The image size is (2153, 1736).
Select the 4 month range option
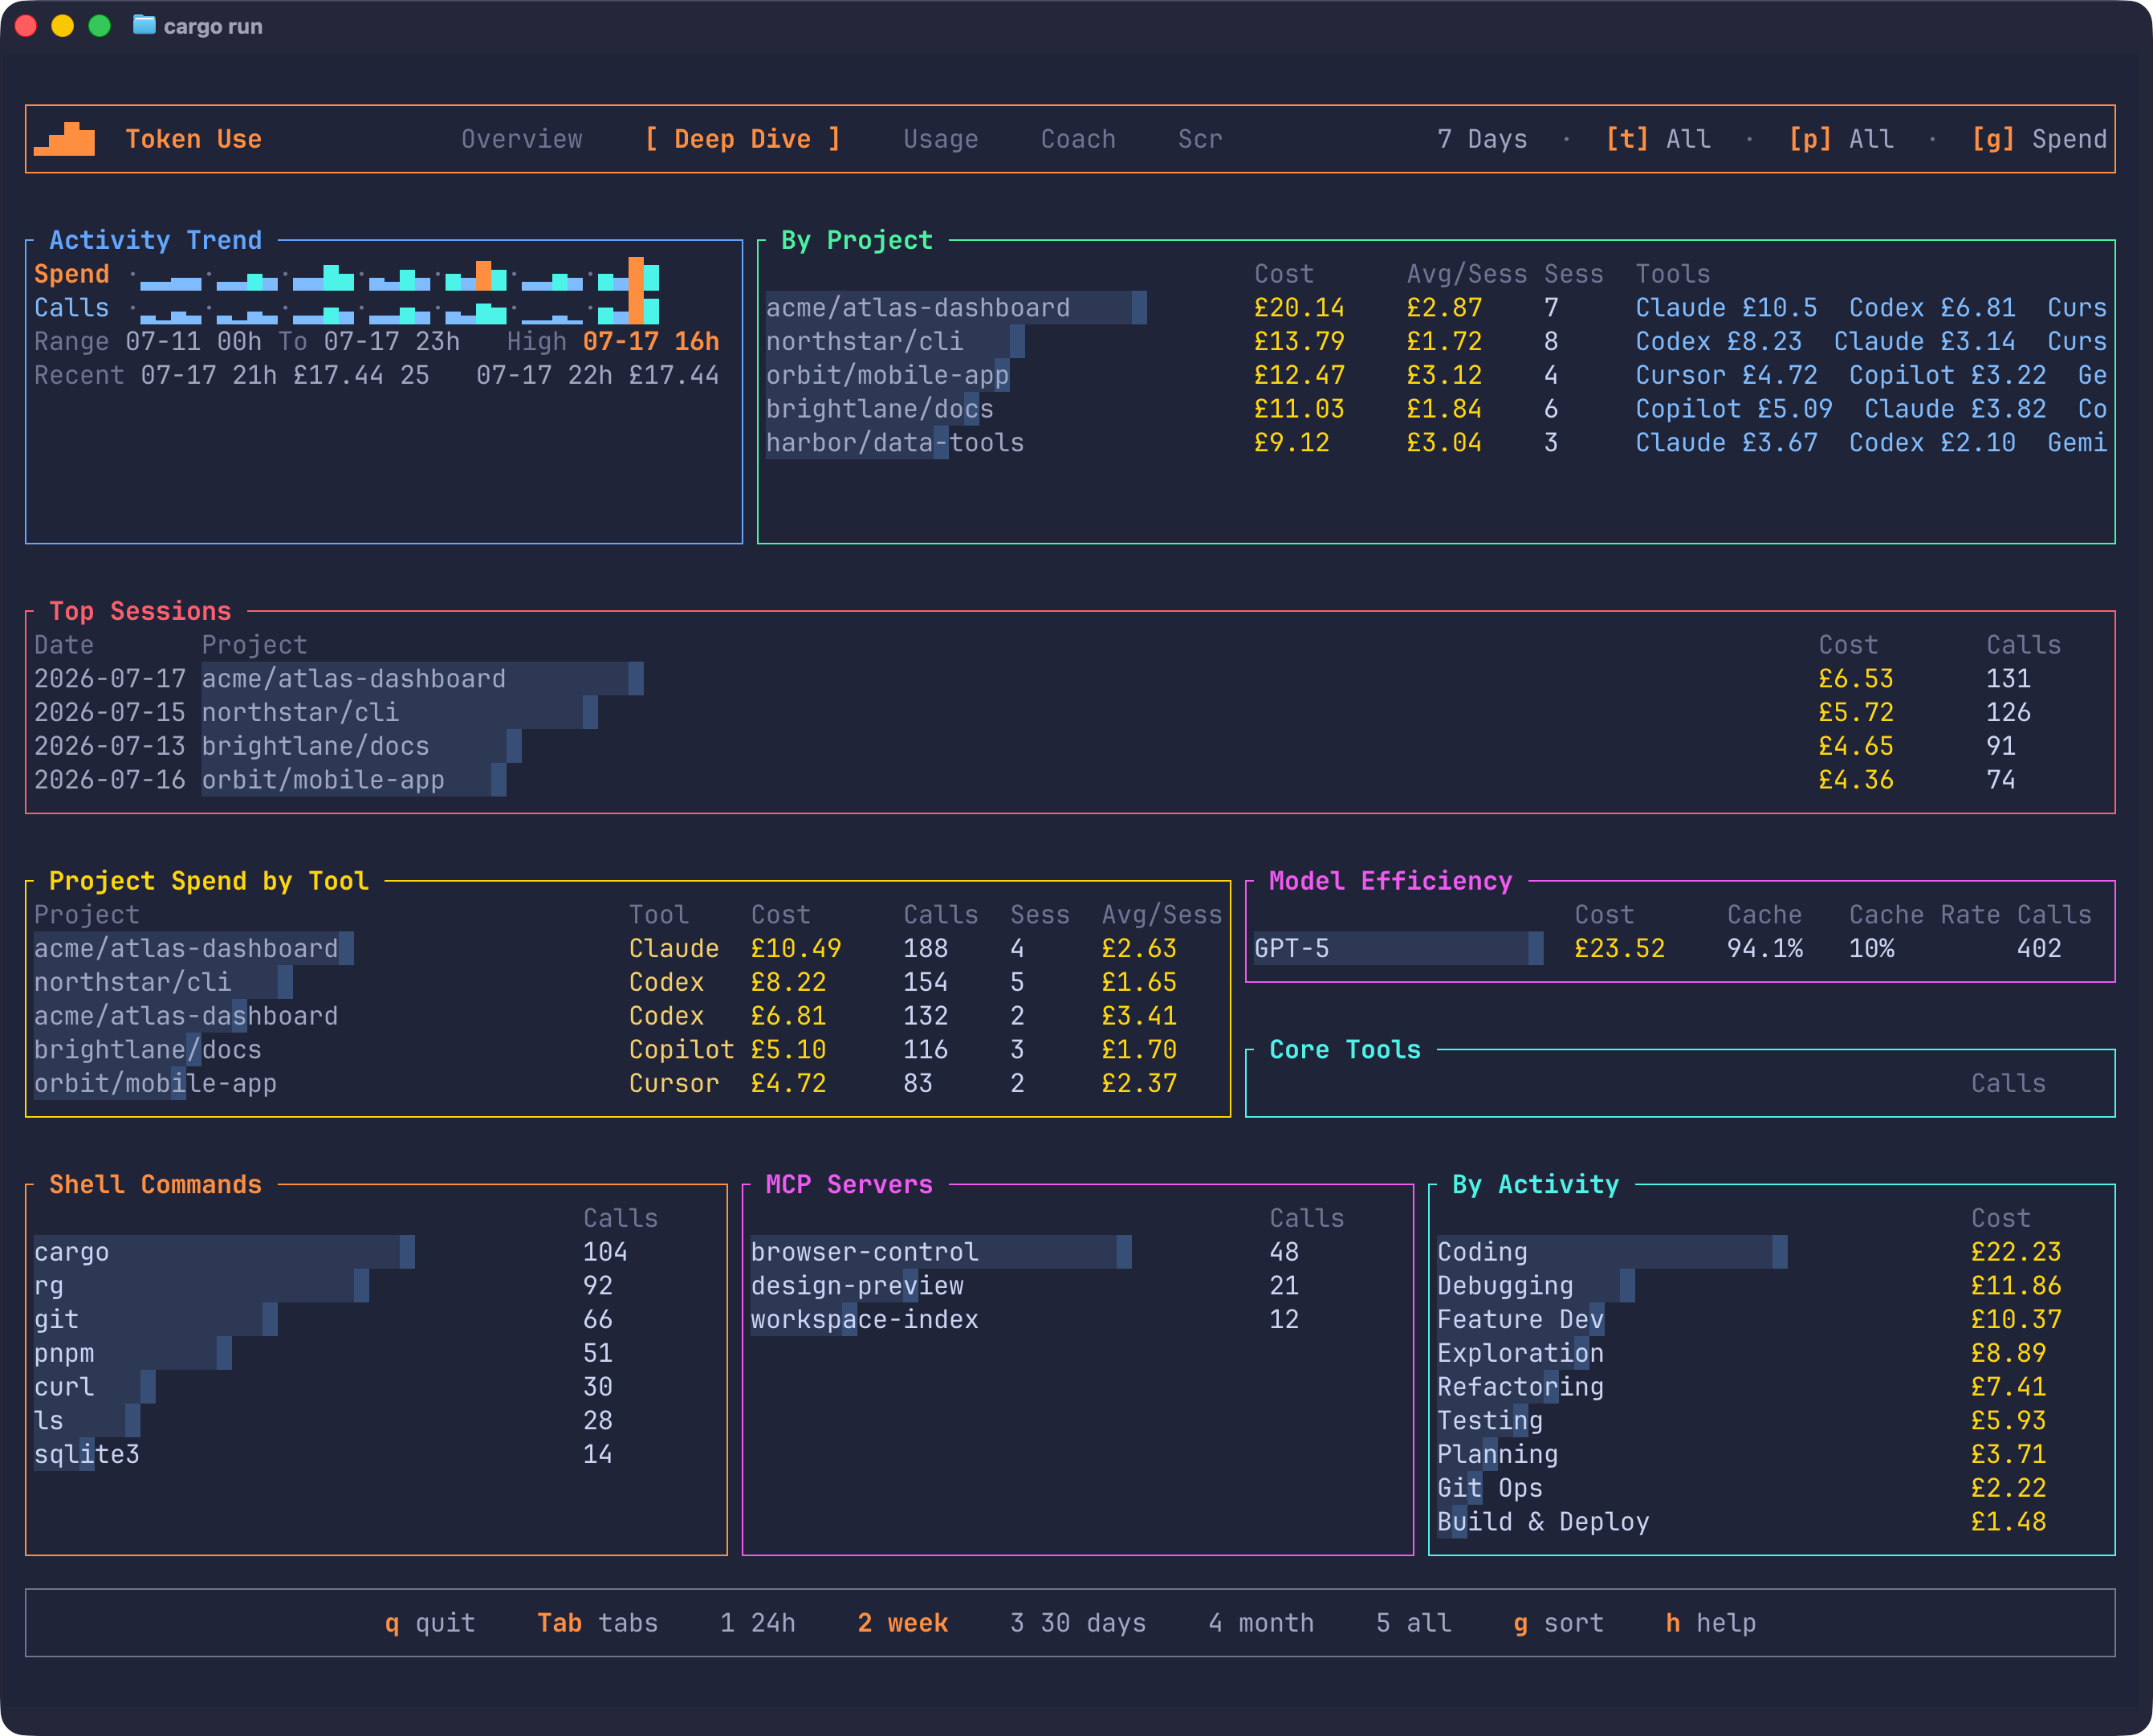tap(1260, 1623)
